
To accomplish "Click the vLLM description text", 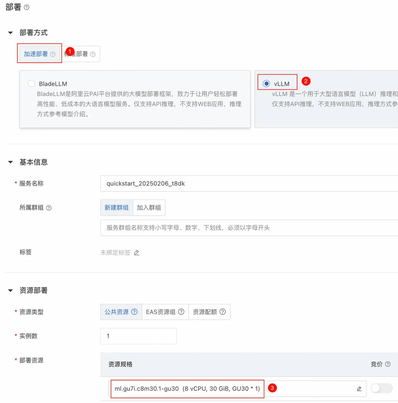I will (335, 99).
